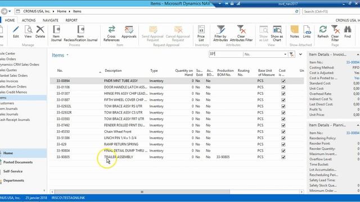The image size is (360, 202).
Task: Toggle Cost checkbox for 33-01887
Action: pos(283,100)
